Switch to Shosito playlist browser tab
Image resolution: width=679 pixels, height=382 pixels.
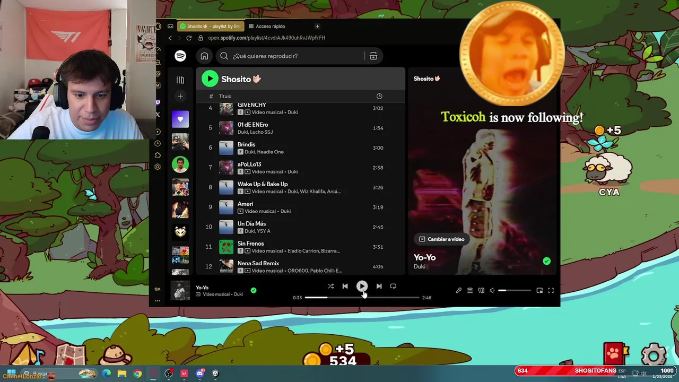(x=211, y=26)
